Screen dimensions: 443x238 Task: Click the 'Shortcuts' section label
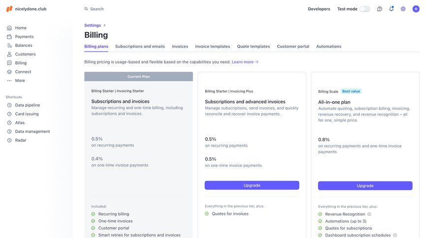[x=14, y=97]
